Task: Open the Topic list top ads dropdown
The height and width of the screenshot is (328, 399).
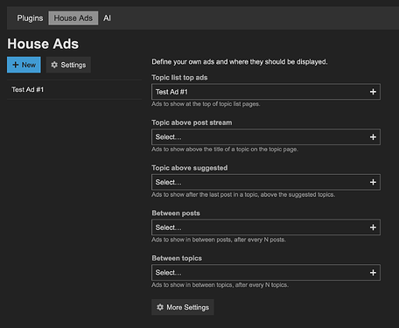Action: [x=266, y=92]
